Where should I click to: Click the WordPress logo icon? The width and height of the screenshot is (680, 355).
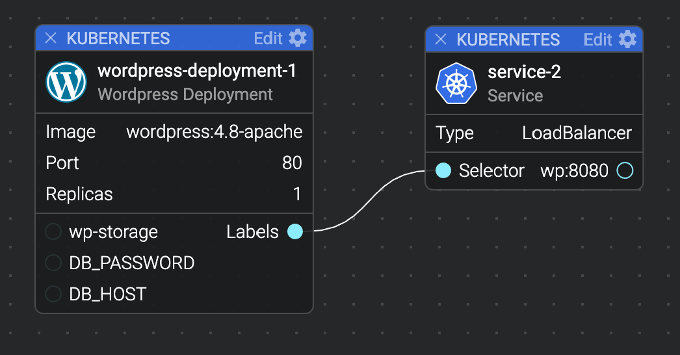[x=66, y=82]
